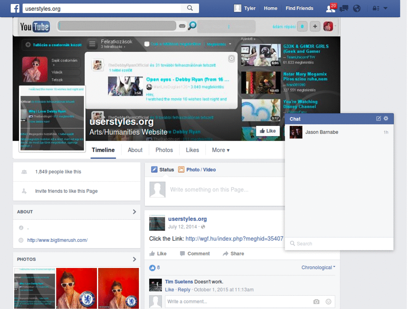Open the messages icon in the top bar

[x=344, y=8]
